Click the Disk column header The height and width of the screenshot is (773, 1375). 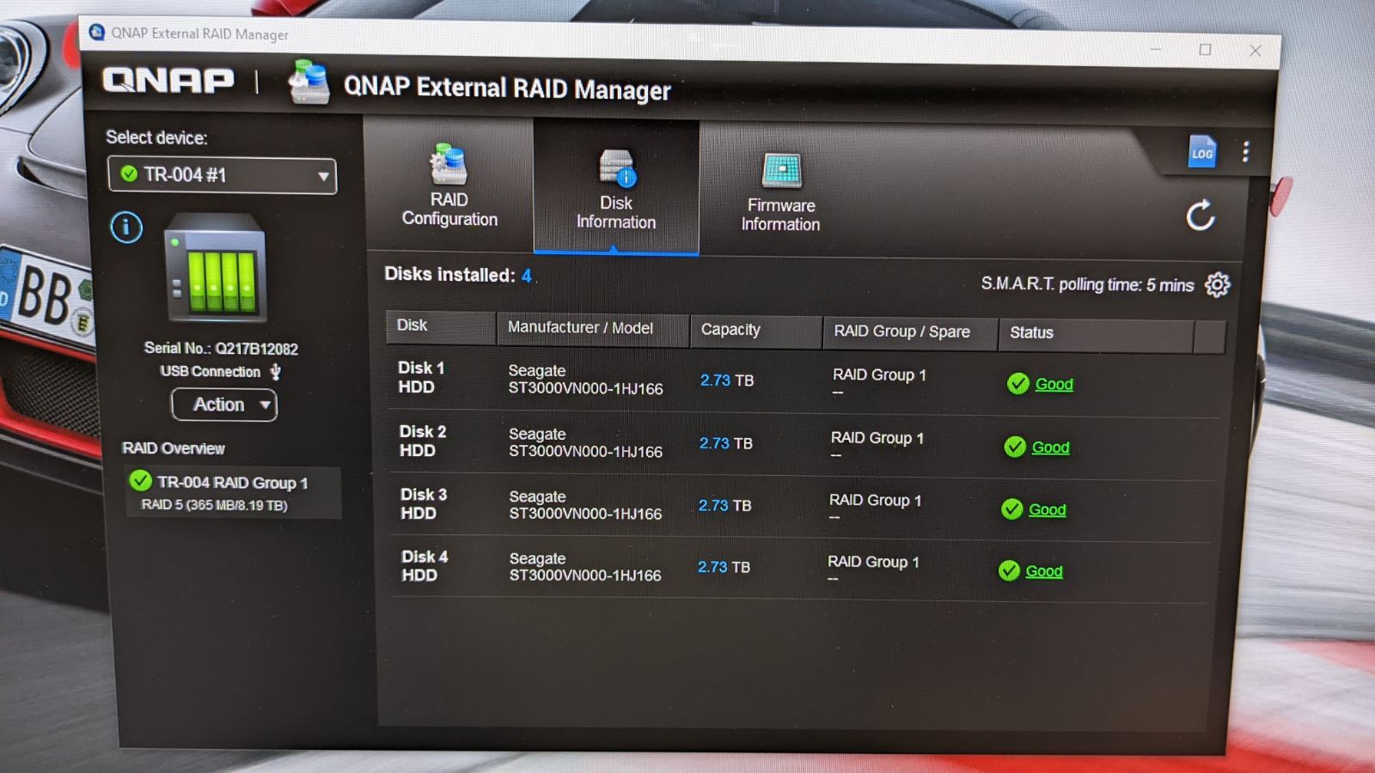[x=440, y=326]
